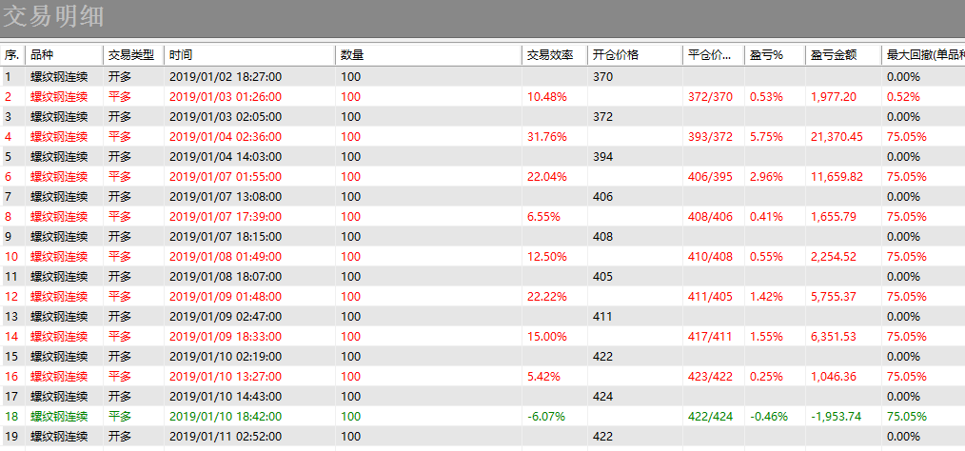
Task: Select time cell 2019/01/02 18:27:00
Action: (x=226, y=77)
